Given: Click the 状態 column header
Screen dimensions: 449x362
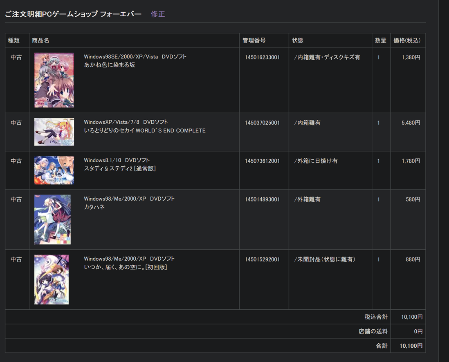Looking at the screenshot, I should tap(298, 40).
